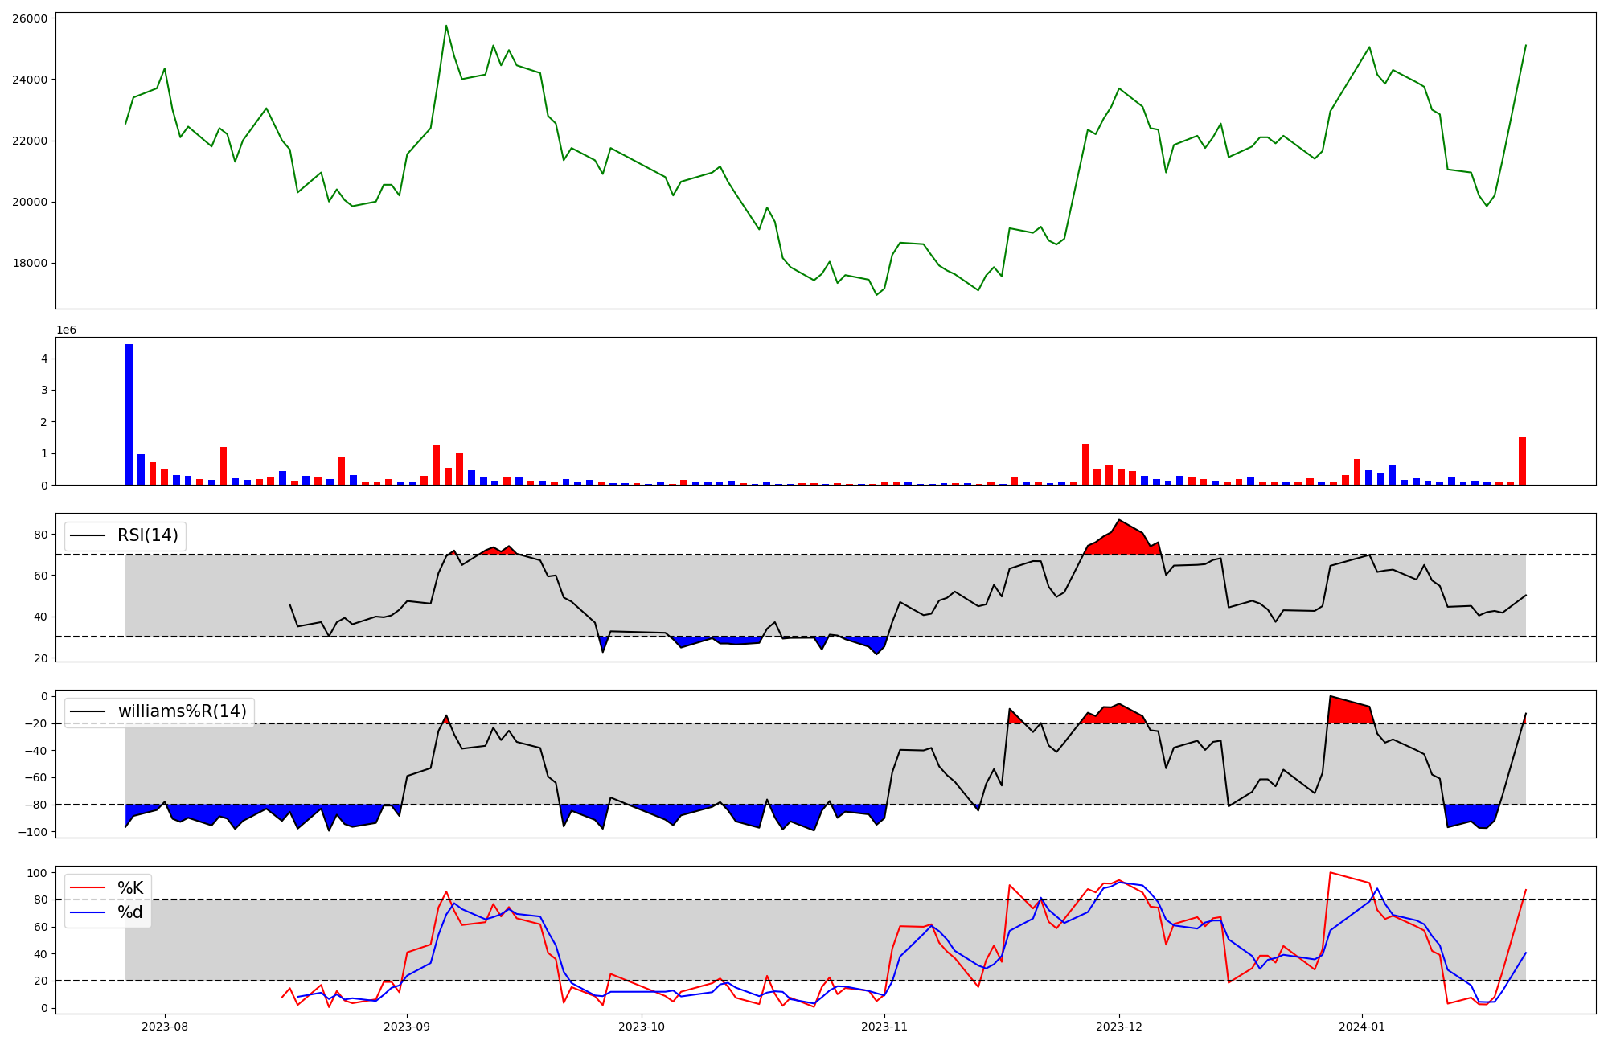Click the tallest blue volume bar
The width and height of the screenshot is (1608, 1045).
pyautogui.click(x=129, y=414)
